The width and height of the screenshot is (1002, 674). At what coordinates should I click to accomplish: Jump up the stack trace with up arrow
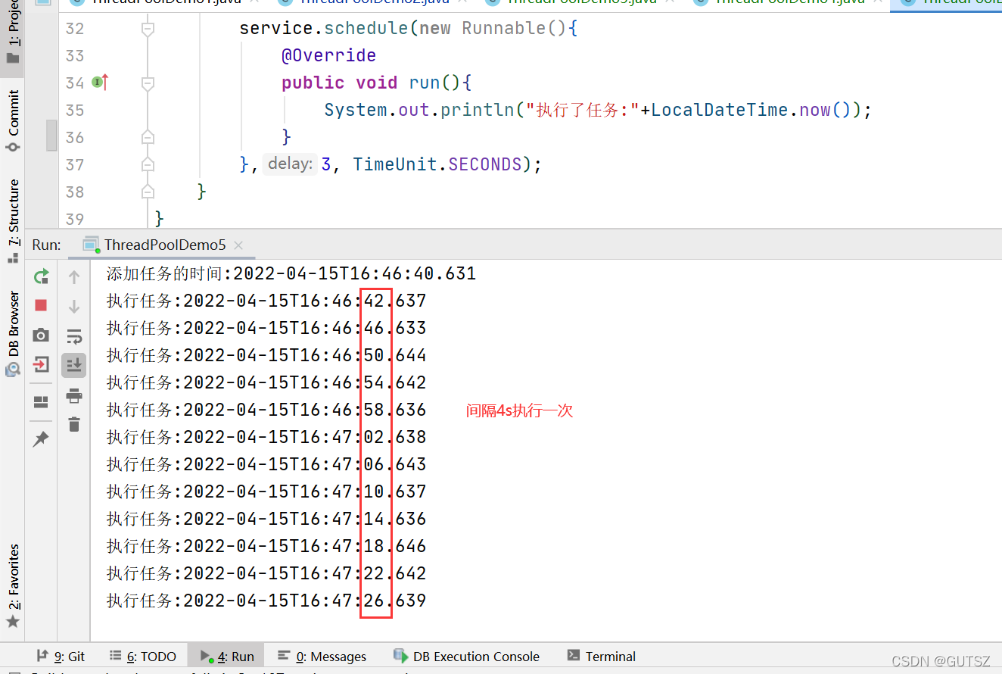[x=74, y=277]
